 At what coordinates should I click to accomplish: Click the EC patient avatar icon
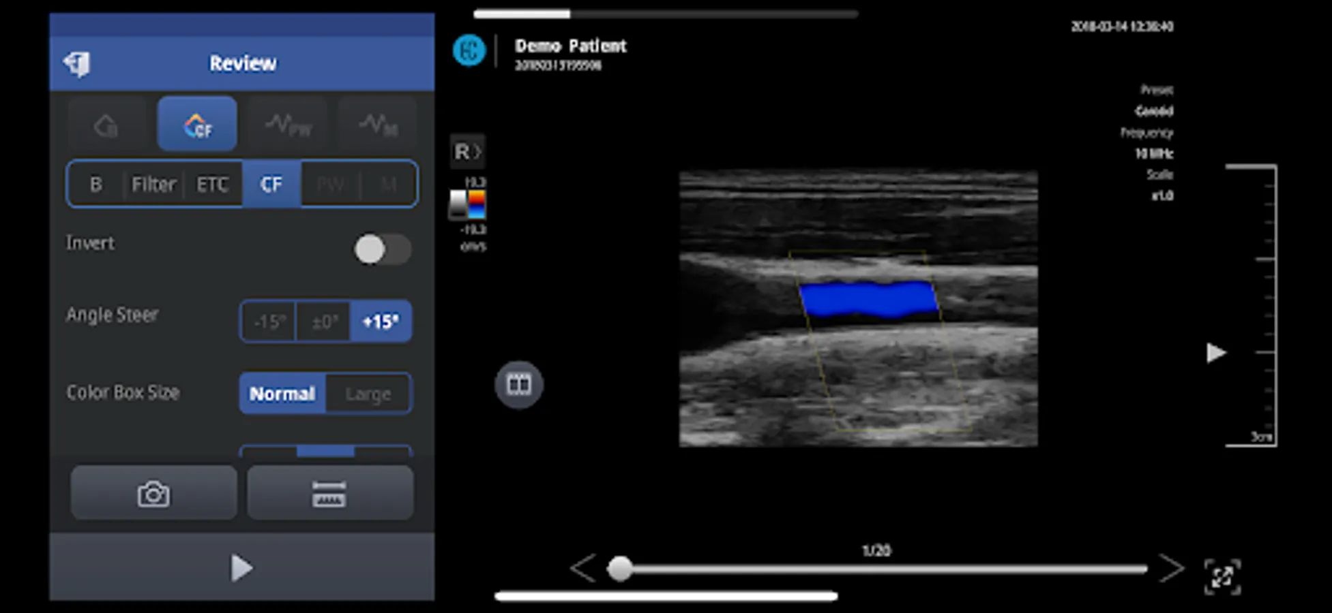[469, 50]
